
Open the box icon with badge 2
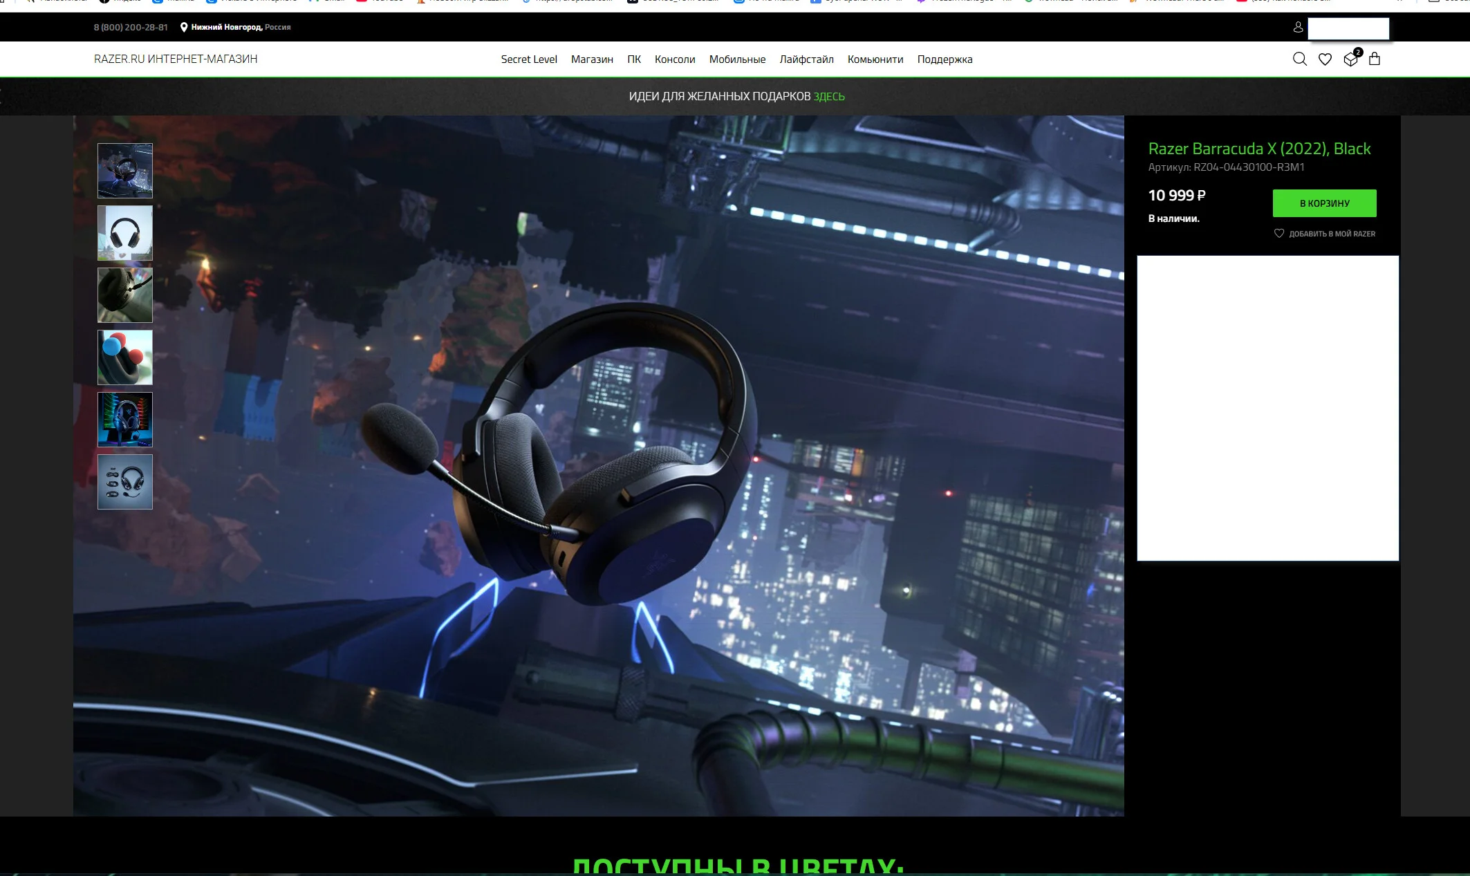click(1351, 58)
